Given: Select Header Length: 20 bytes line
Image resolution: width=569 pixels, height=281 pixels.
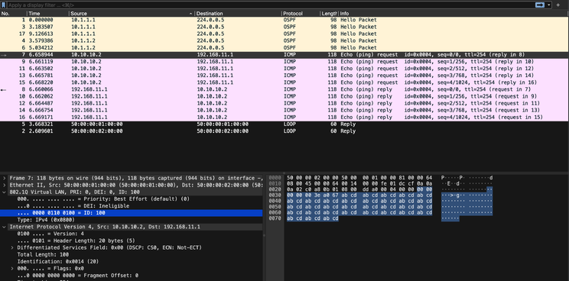Looking at the screenshot, I should [131, 241].
